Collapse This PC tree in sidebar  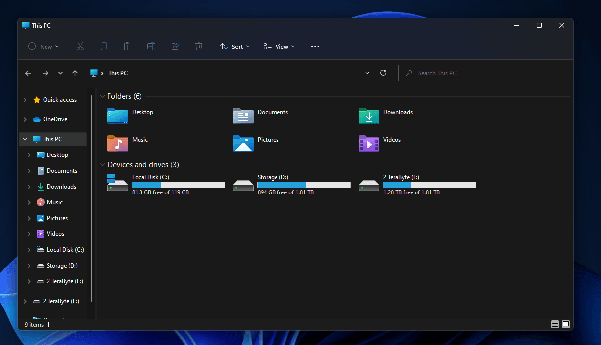(25, 139)
